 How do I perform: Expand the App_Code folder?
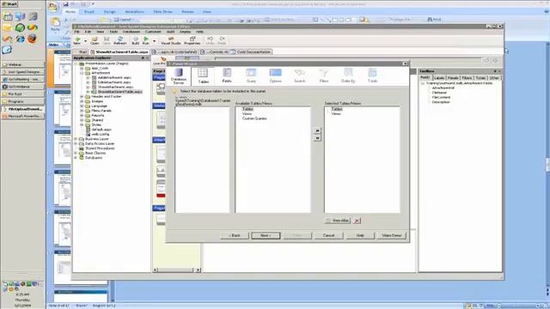click(82, 69)
